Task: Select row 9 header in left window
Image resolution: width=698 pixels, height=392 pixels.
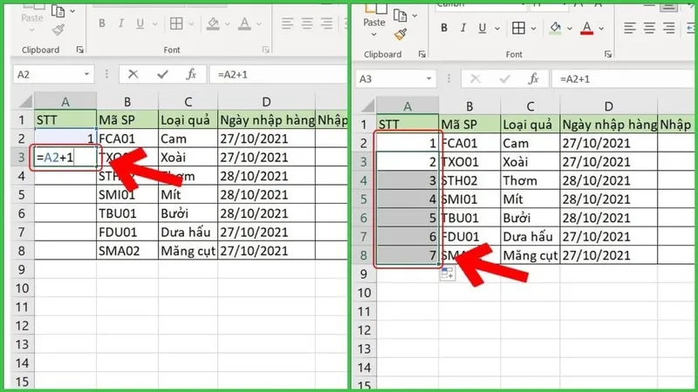Action: click(23, 269)
